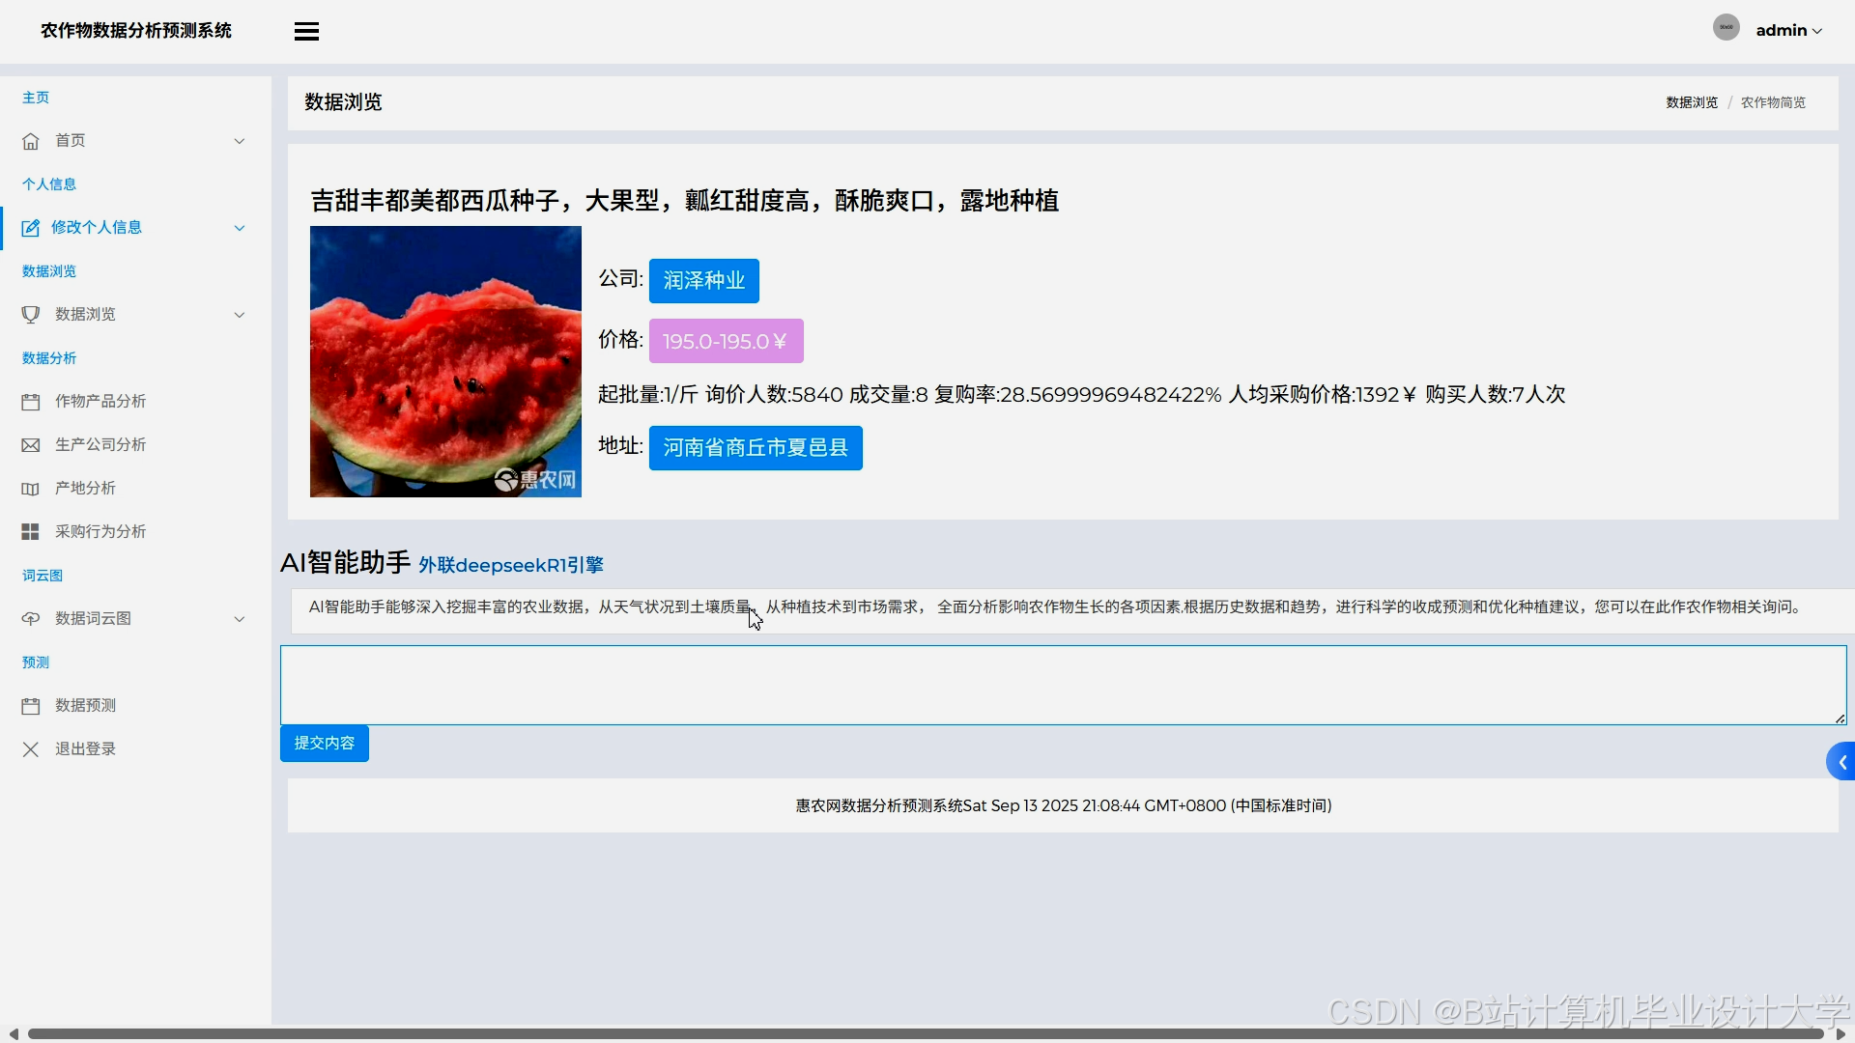Screen dimensions: 1855x1043
Task: Click the 润泽种业 company button
Action: [x=703, y=280]
